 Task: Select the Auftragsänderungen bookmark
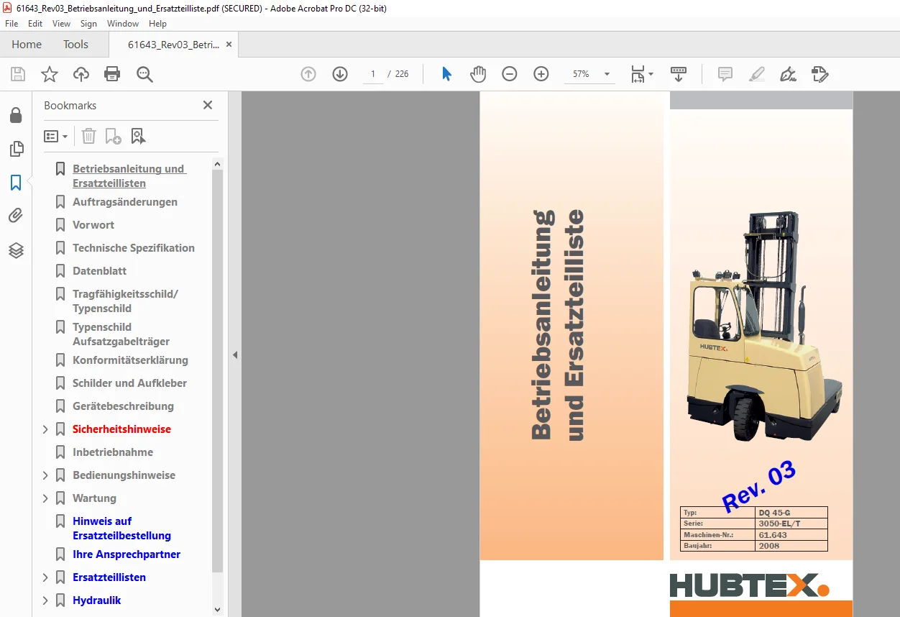[125, 202]
